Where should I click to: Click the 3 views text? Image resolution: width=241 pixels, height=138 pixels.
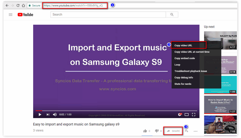(38, 130)
